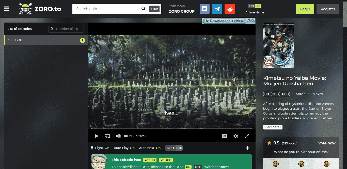Go to the ZORO.to home logo

[x=40, y=9]
